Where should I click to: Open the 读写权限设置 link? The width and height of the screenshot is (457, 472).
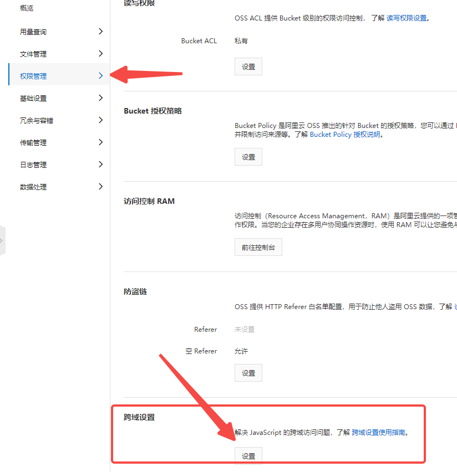coord(407,18)
